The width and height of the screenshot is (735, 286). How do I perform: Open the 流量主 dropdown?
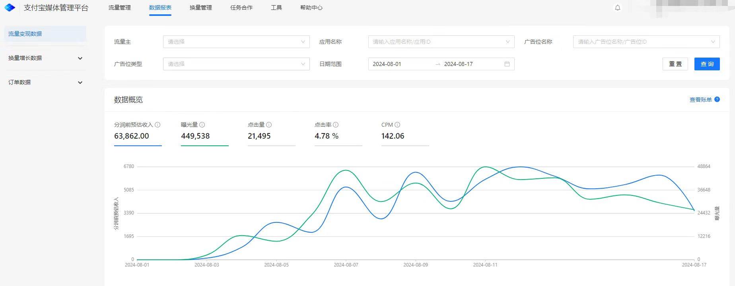tap(236, 42)
